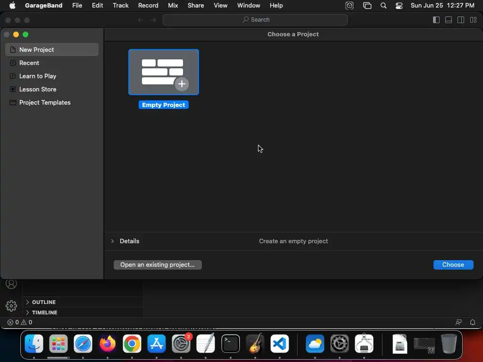Open the Apple menu
The height and width of the screenshot is (362, 483).
[12, 5]
